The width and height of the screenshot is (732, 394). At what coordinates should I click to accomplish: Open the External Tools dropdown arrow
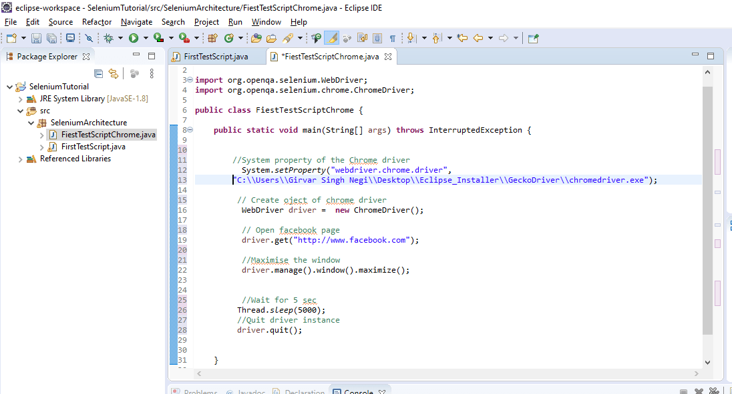point(196,38)
